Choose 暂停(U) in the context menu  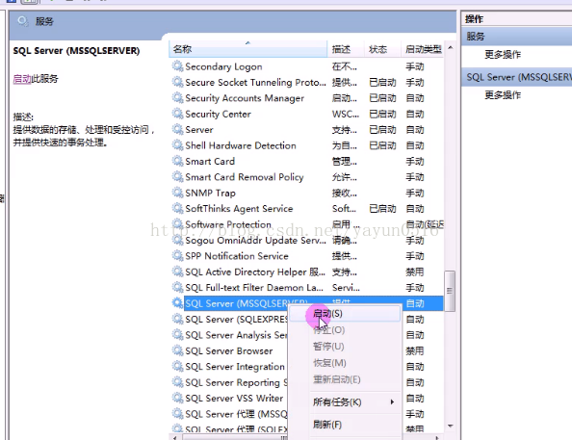[344, 347]
